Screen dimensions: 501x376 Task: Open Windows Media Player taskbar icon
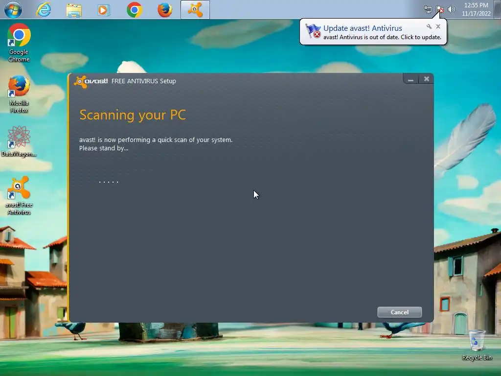[x=103, y=10]
